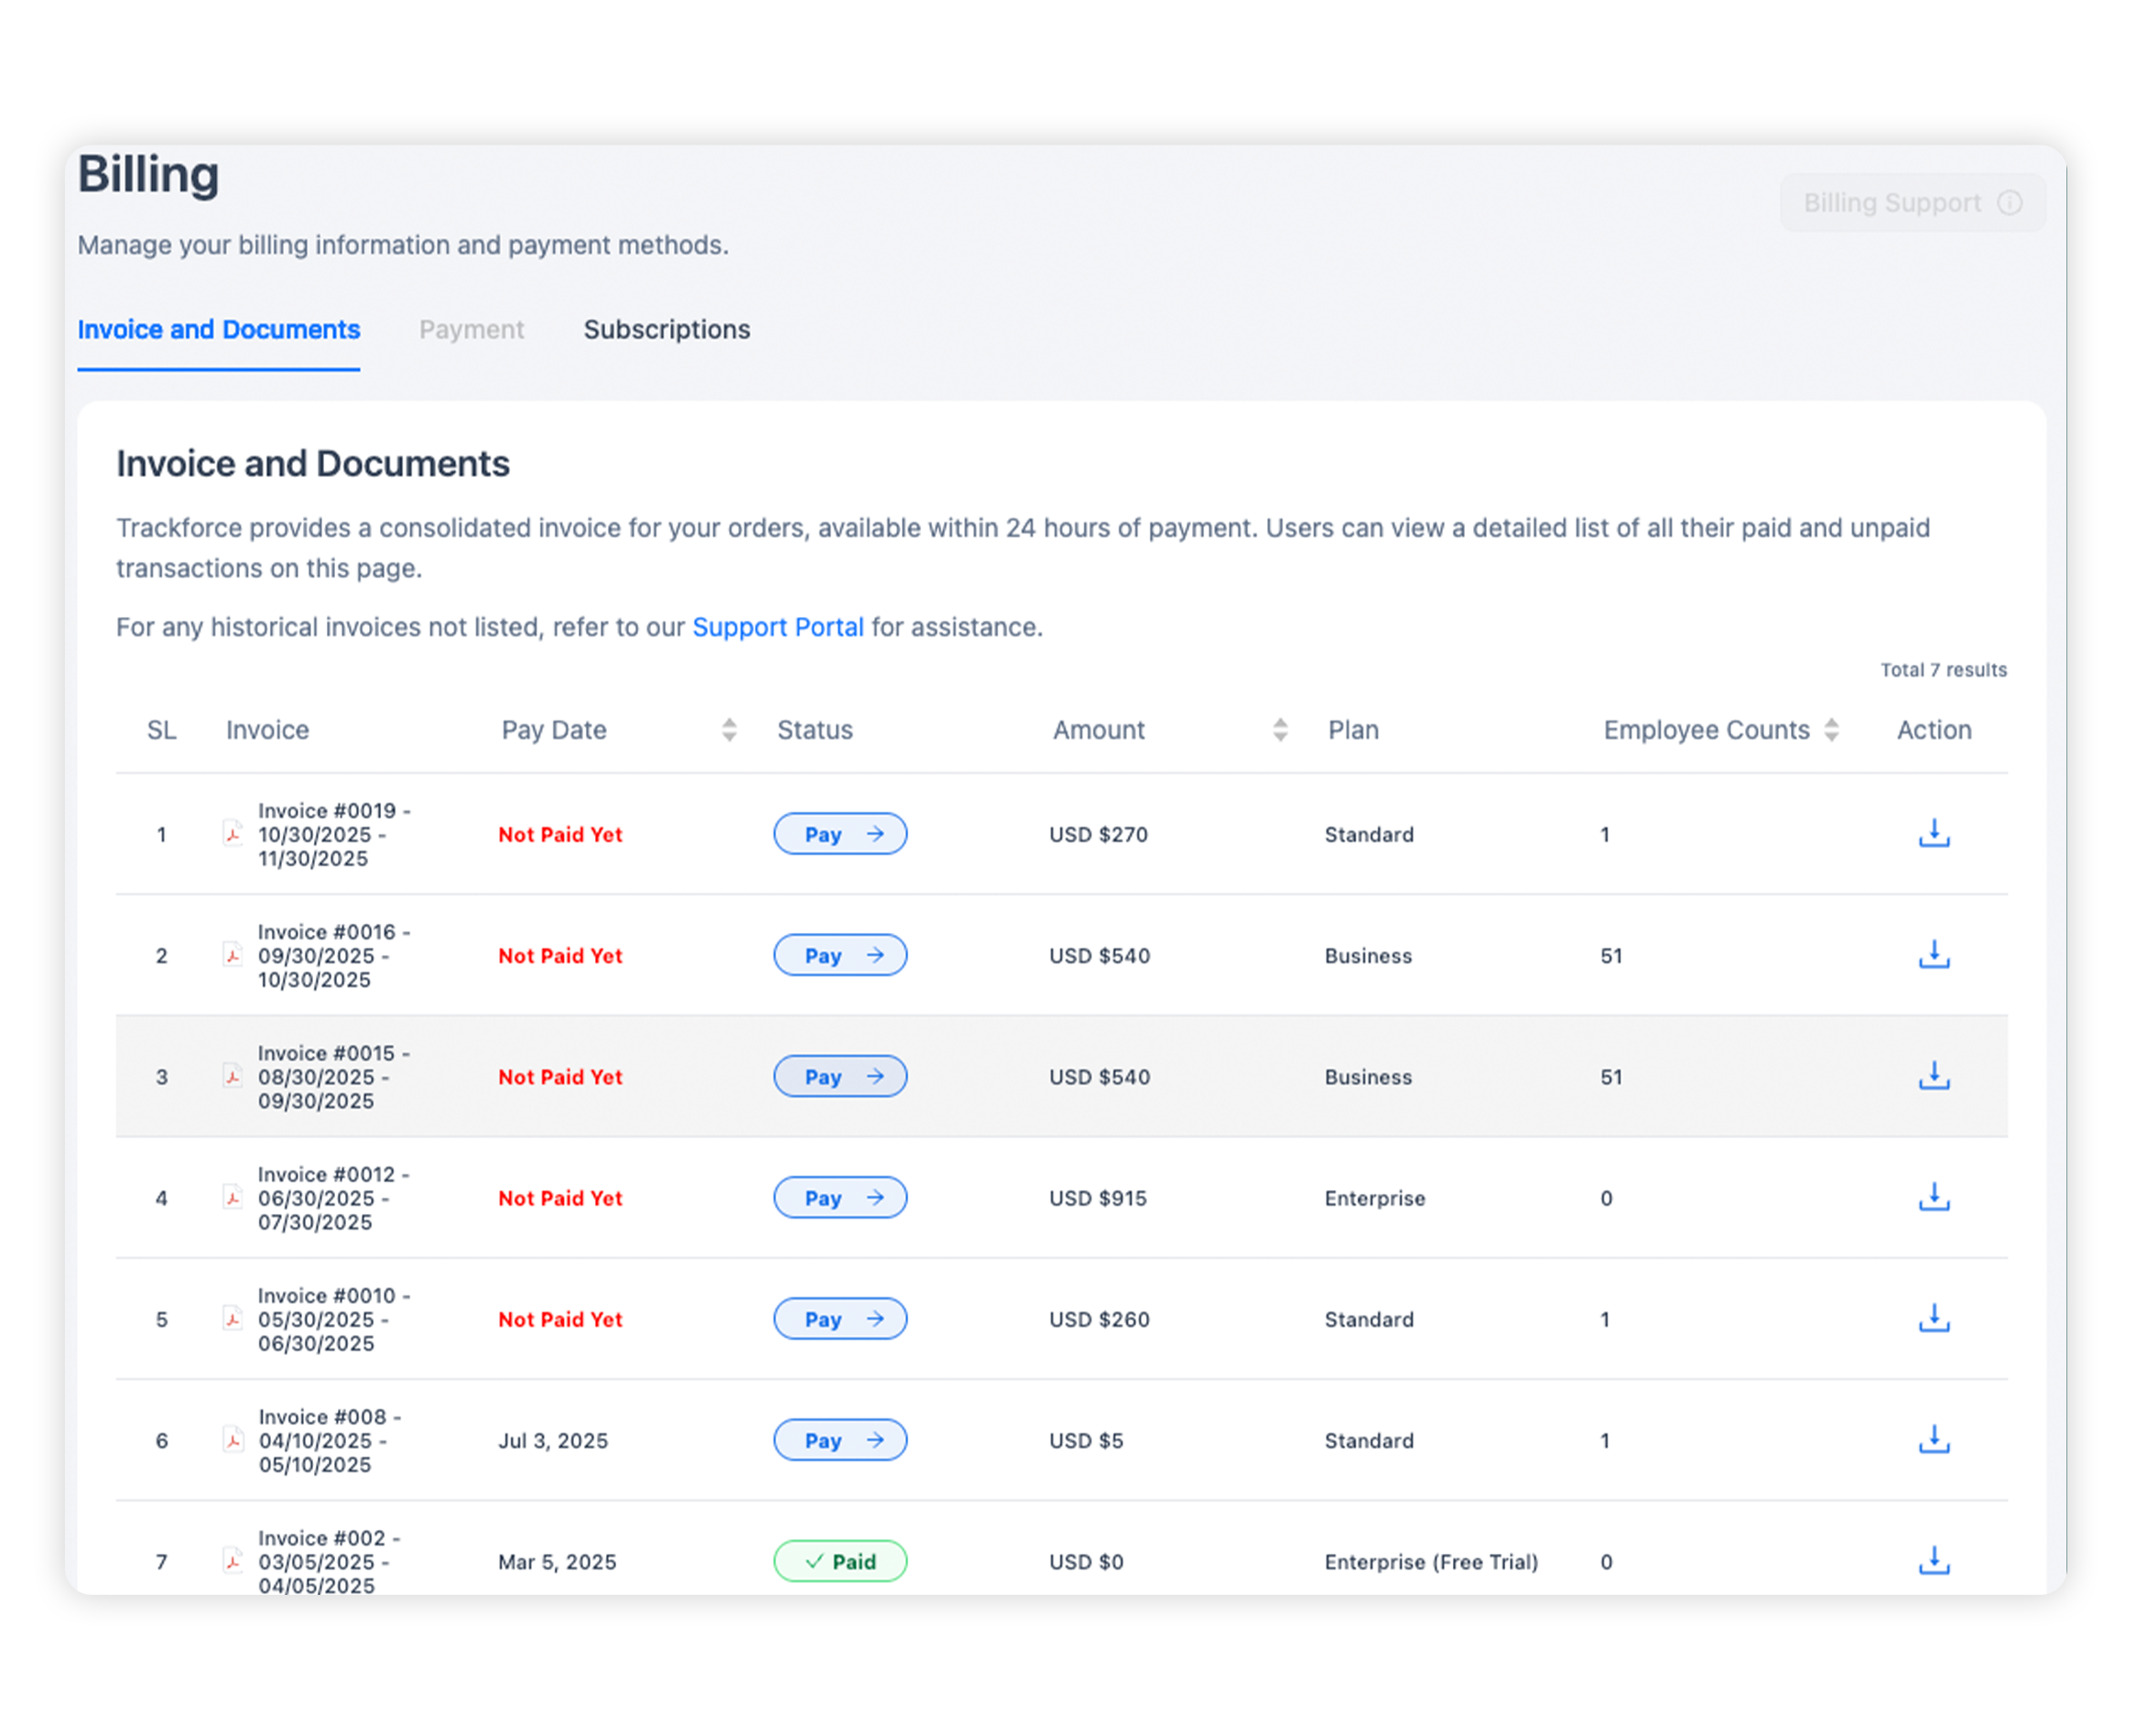Click PDF icon for Invoice #0015
Screen dimensions: 2136x1736
pos(233,1076)
